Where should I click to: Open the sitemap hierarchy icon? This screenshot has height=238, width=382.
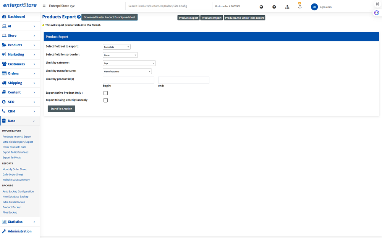(287, 7)
